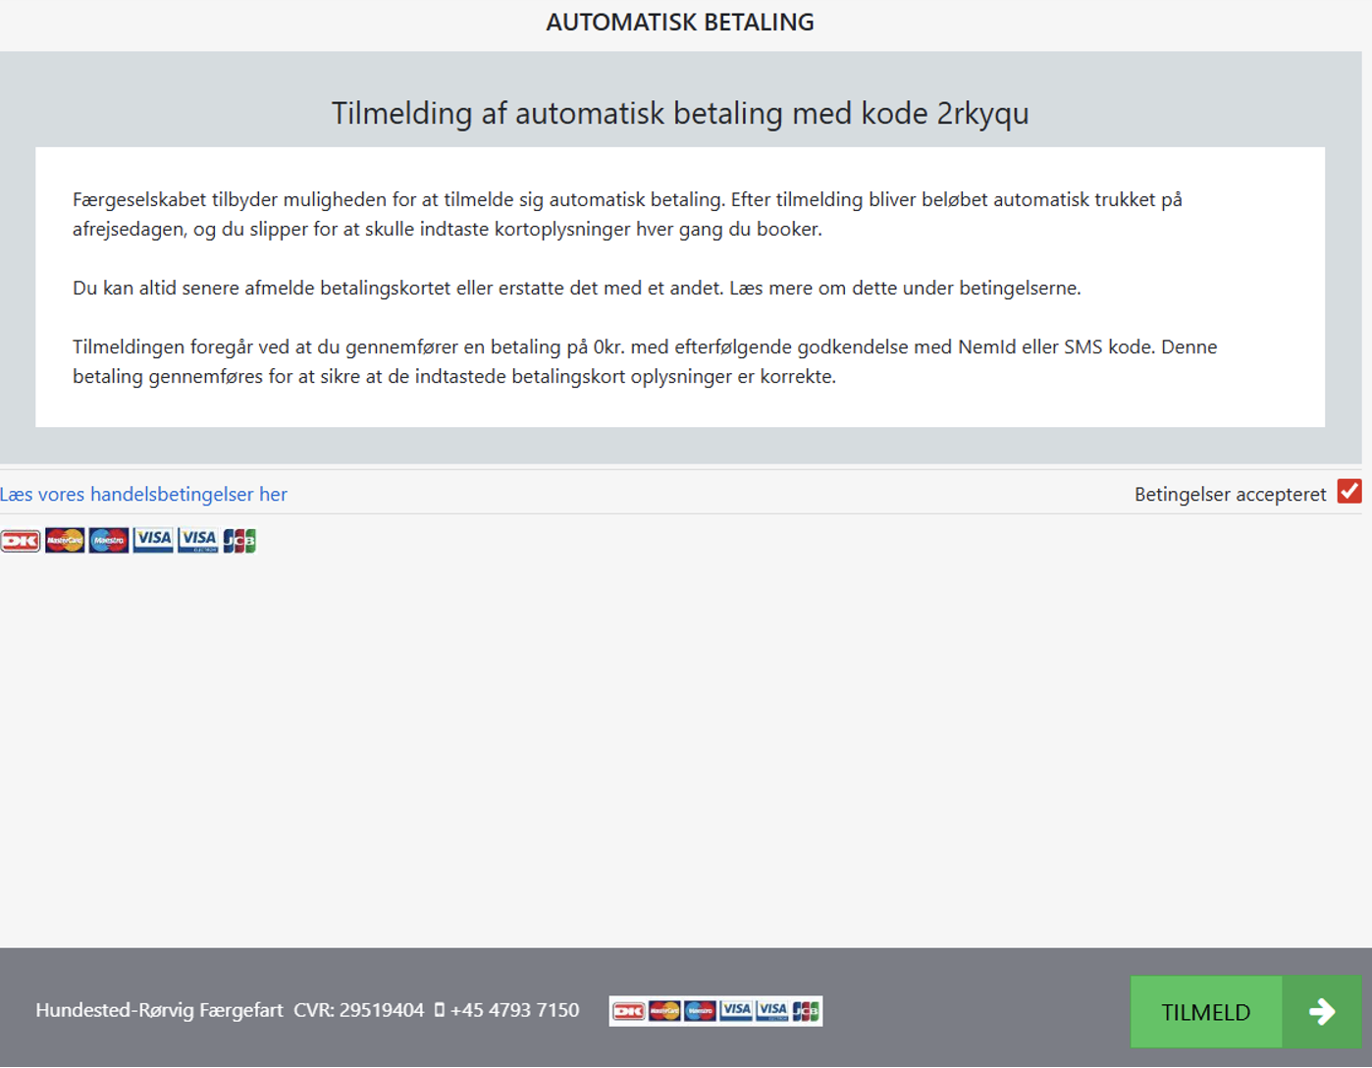The width and height of the screenshot is (1372, 1068).
Task: Click the Maestro logo in the footer bar
Action: tap(700, 1011)
